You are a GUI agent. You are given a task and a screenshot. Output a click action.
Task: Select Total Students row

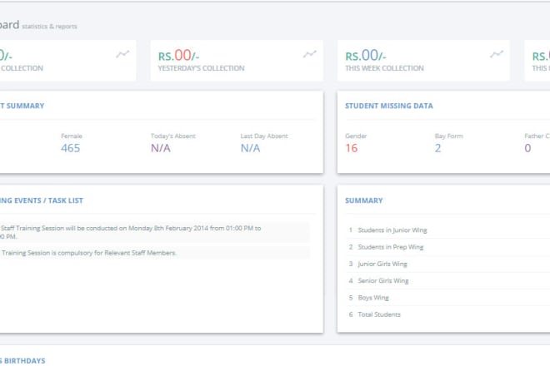tap(447, 314)
